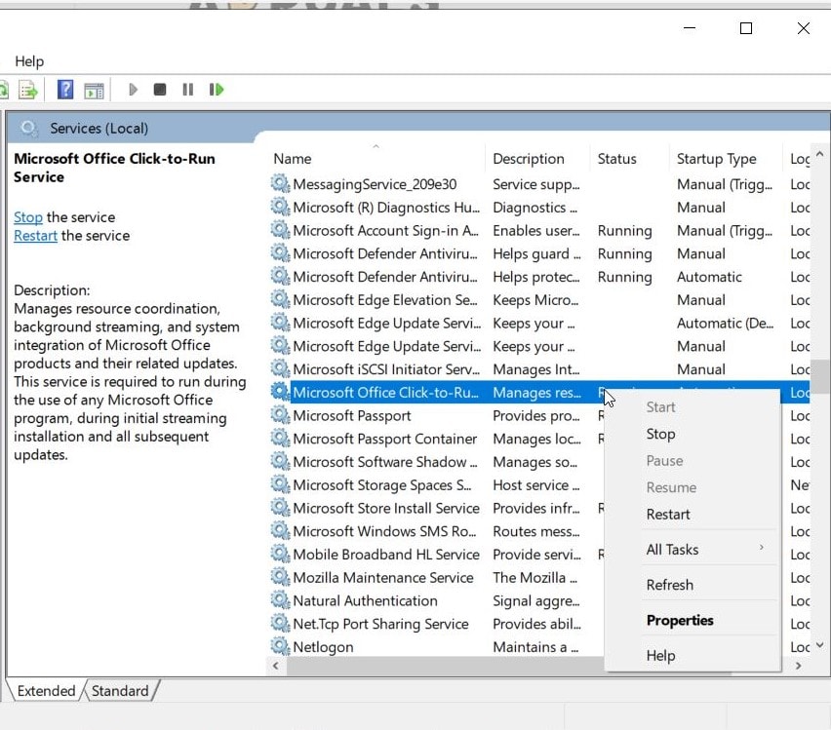Image resolution: width=831 pixels, height=730 pixels.
Task: Click the horizontal scrollbar right arrow
Action: [798, 665]
